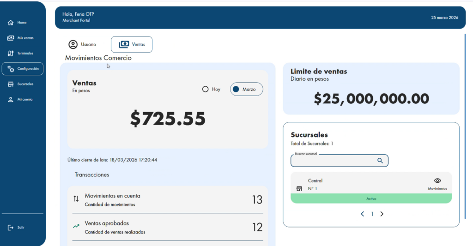Open the Ventas aprobadas row
This screenshot has width=473, height=246.
[x=167, y=228]
